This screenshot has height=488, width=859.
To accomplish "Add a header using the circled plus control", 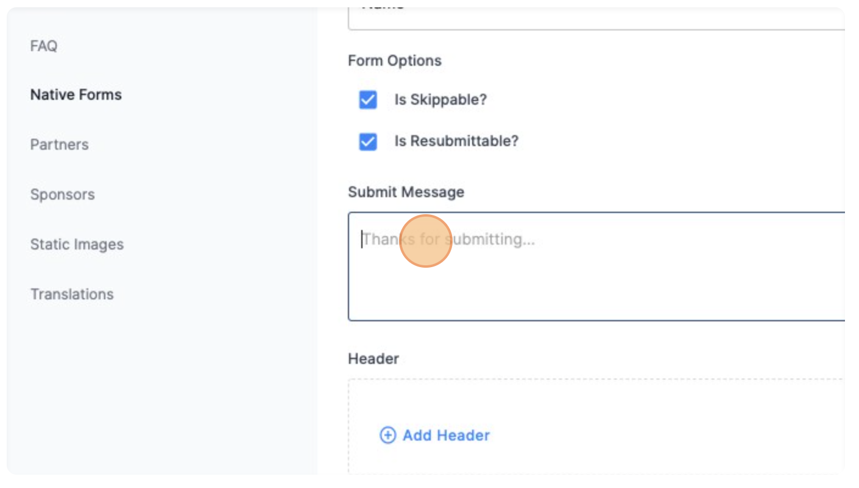I will pyautogui.click(x=387, y=436).
